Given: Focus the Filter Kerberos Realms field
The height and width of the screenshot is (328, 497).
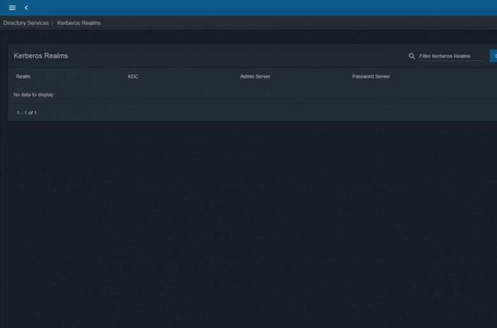Looking at the screenshot, I should [450, 56].
